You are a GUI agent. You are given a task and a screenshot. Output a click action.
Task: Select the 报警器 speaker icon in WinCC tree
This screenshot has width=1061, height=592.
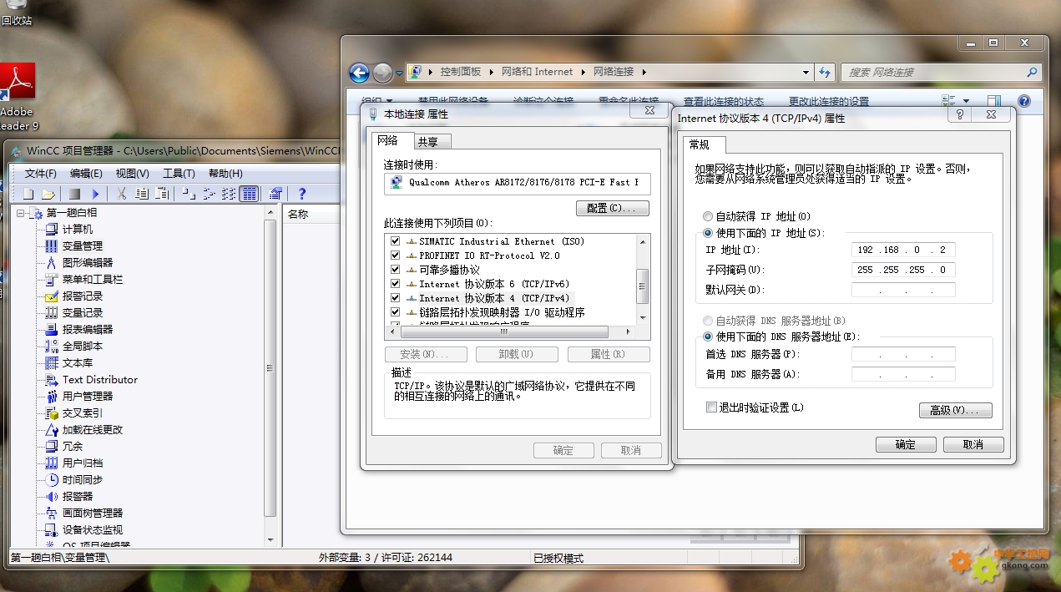click(52, 496)
